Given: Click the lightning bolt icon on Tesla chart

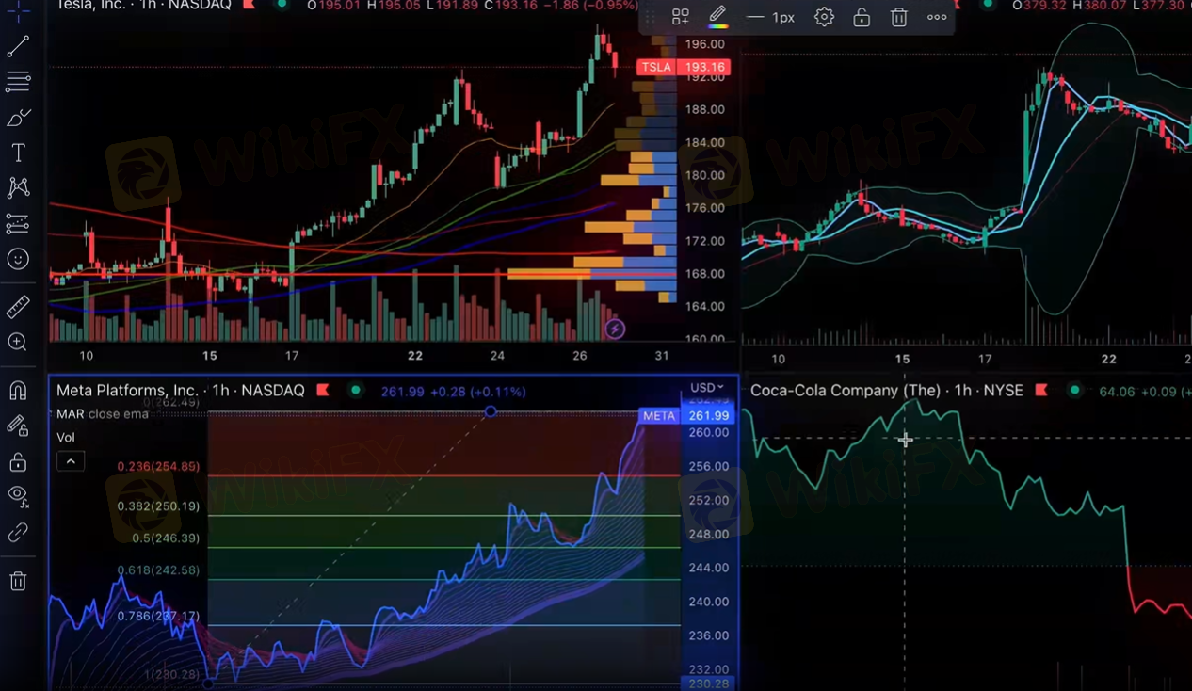Looking at the screenshot, I should (x=615, y=329).
